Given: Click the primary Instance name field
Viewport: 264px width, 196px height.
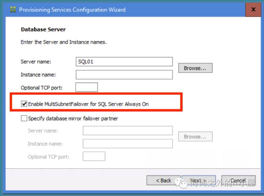Looking at the screenshot, I should pos(124,75).
